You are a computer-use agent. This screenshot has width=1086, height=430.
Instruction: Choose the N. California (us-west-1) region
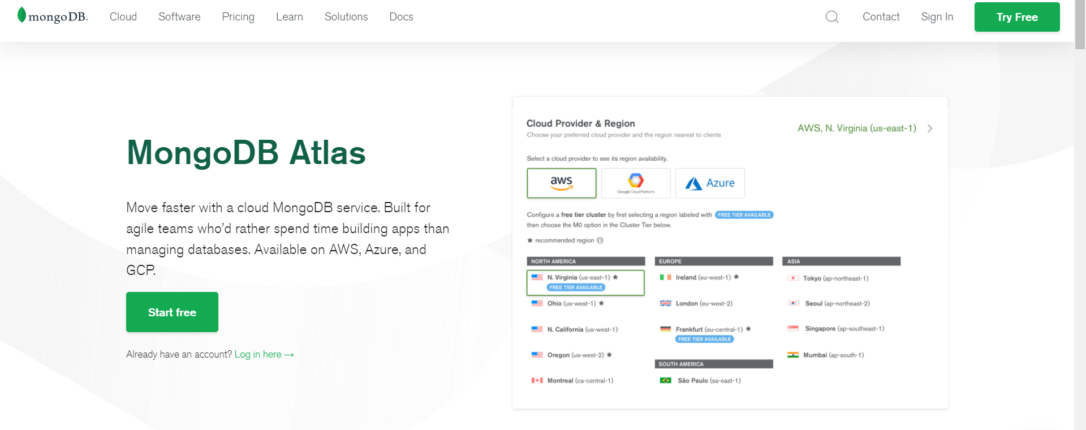pyautogui.click(x=583, y=329)
